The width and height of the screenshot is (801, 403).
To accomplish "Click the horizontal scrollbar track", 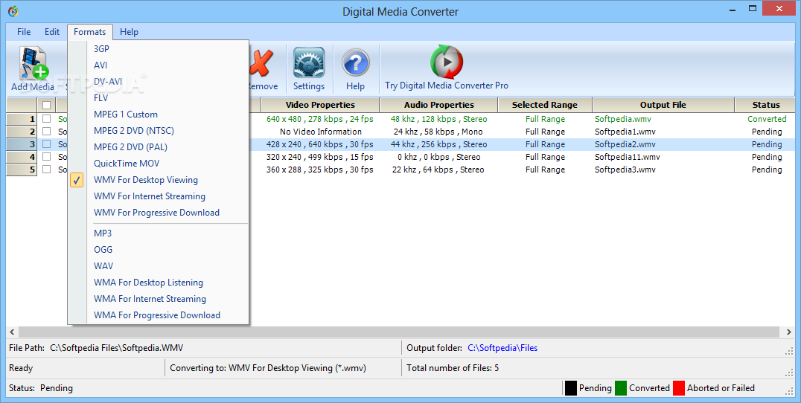I will point(400,332).
